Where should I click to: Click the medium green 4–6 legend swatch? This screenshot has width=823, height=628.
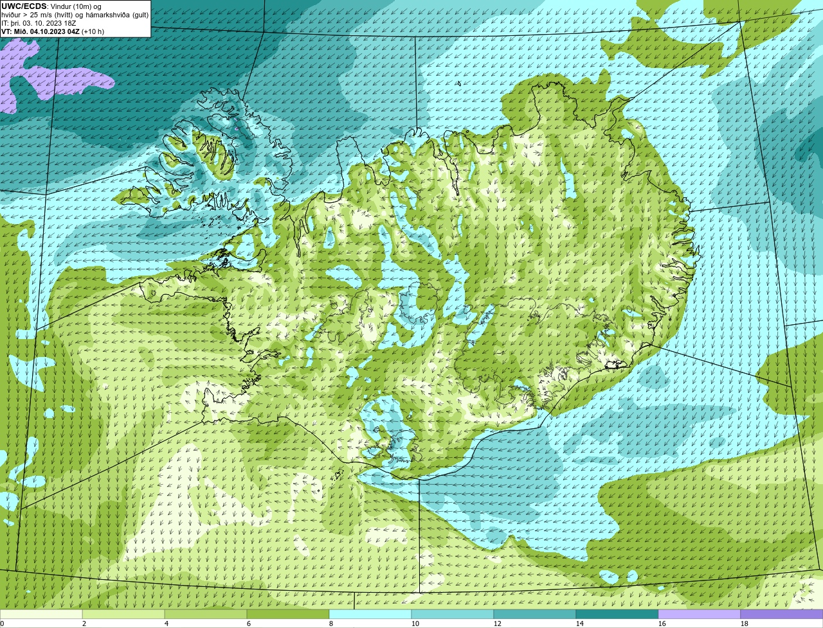(206, 615)
